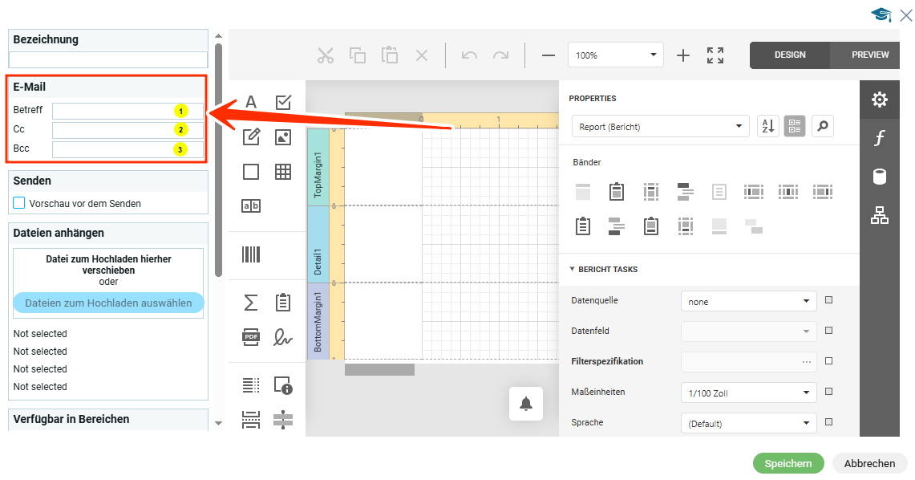Pick the Table control from toolbox
The width and height of the screenshot is (915, 480).
tap(282, 171)
